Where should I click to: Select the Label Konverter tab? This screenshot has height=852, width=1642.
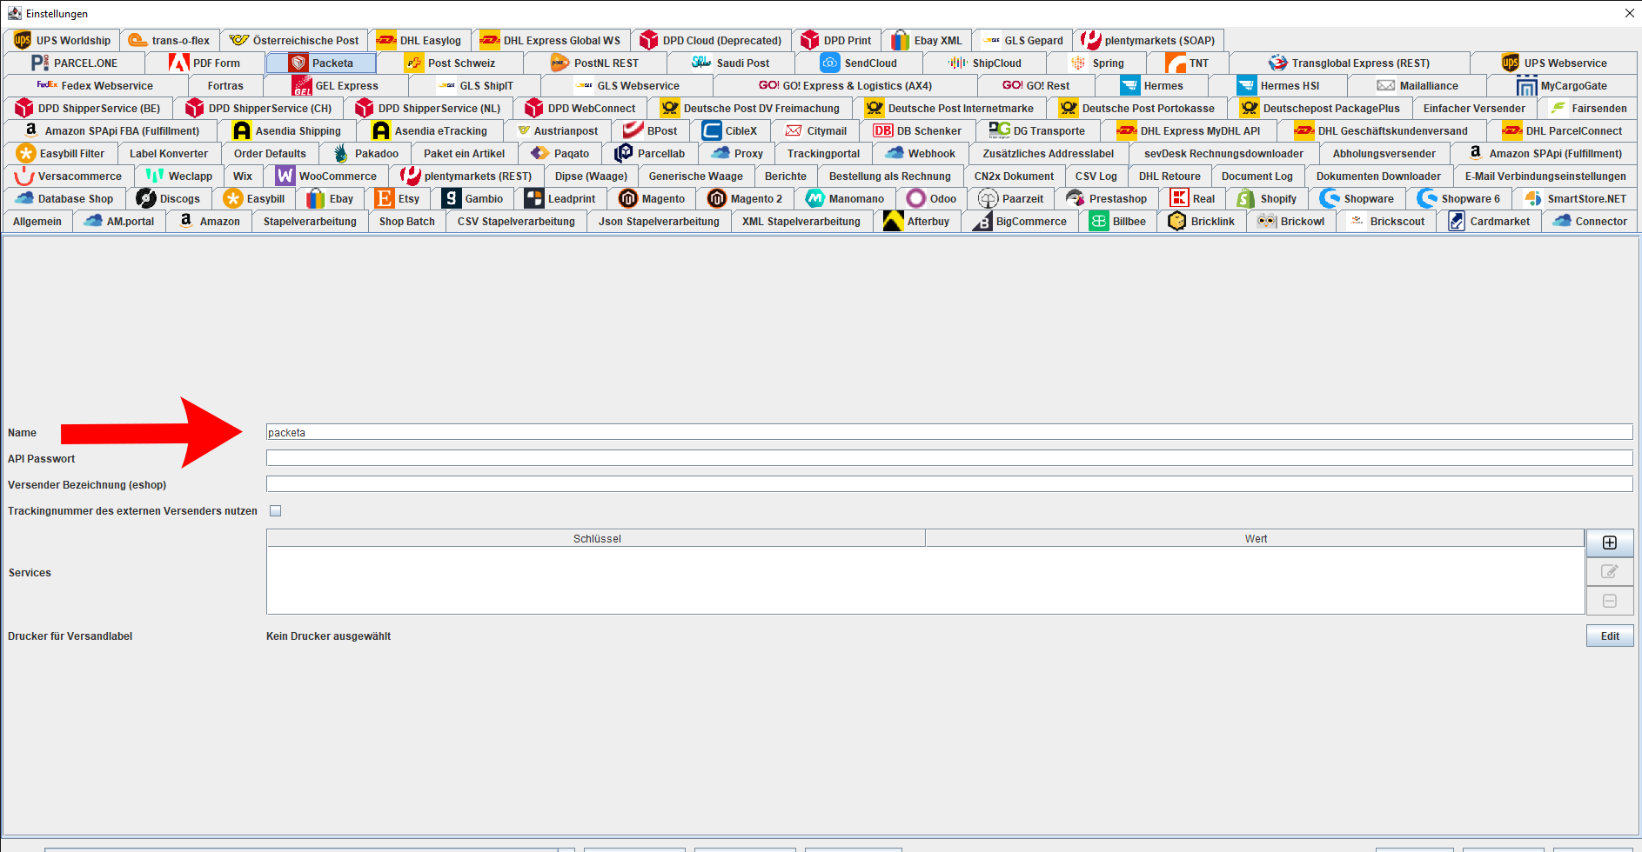coord(169,153)
